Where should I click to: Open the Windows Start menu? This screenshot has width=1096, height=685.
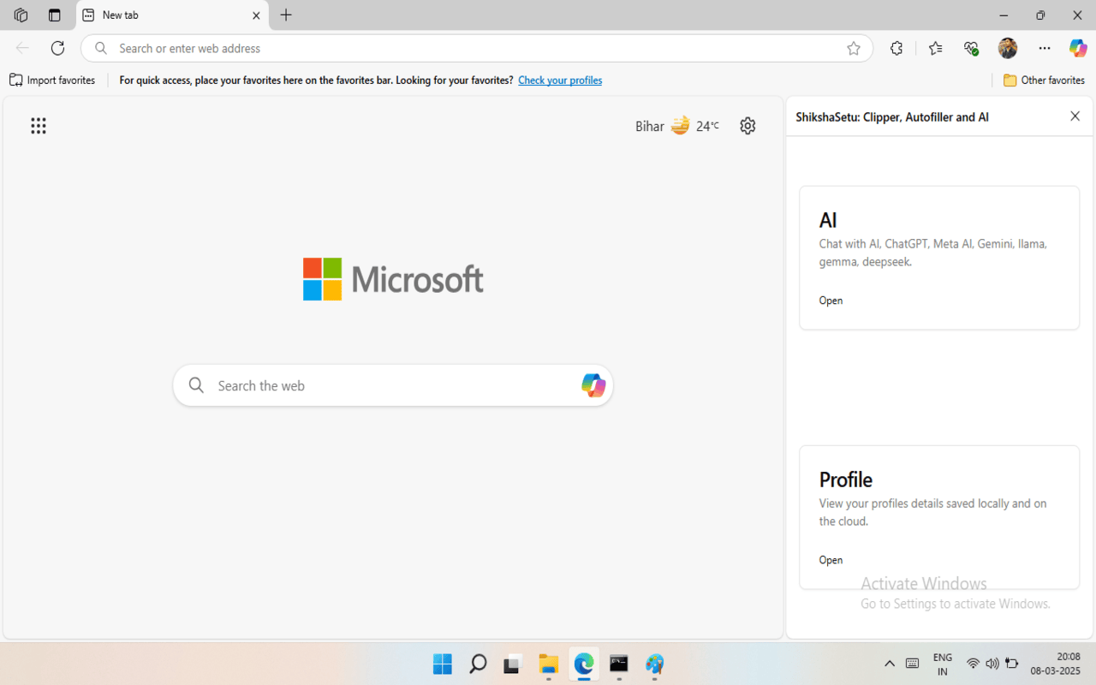tap(443, 664)
